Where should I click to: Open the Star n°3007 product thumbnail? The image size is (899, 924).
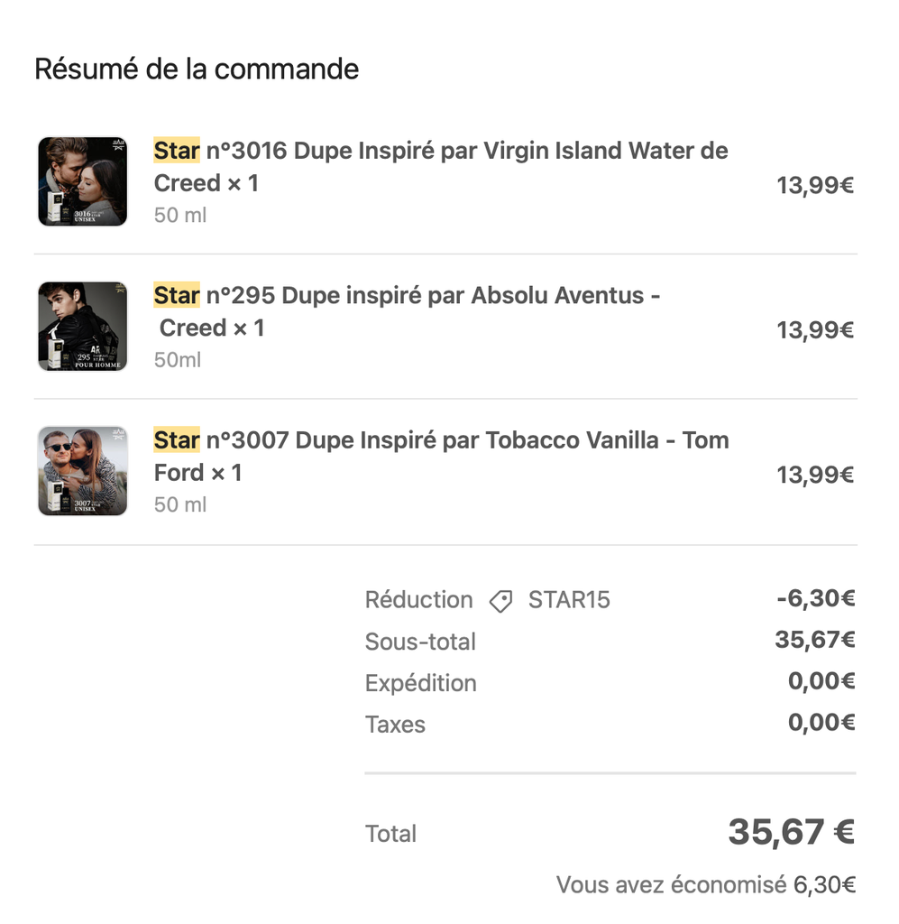coord(83,471)
